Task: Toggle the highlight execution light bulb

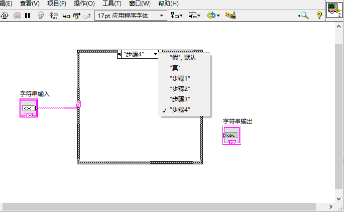Action: tap(41, 16)
